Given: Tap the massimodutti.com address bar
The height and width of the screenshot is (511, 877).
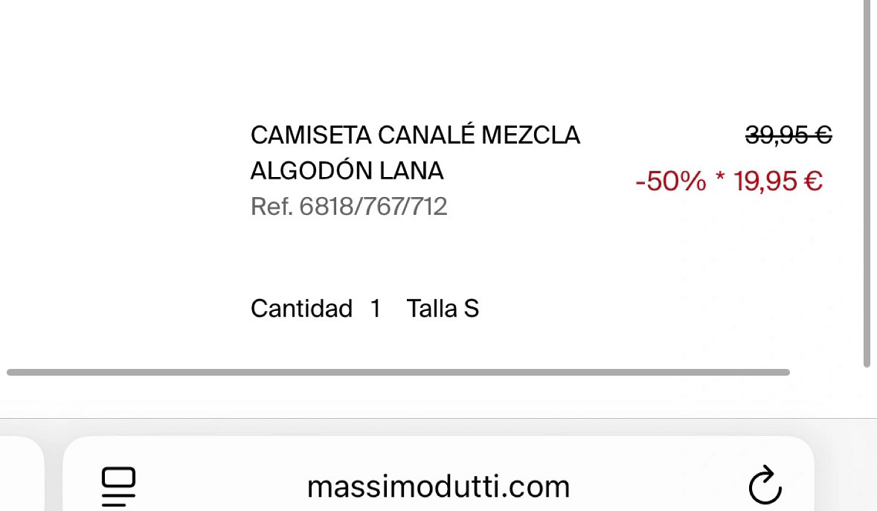Looking at the screenshot, I should click(438, 486).
